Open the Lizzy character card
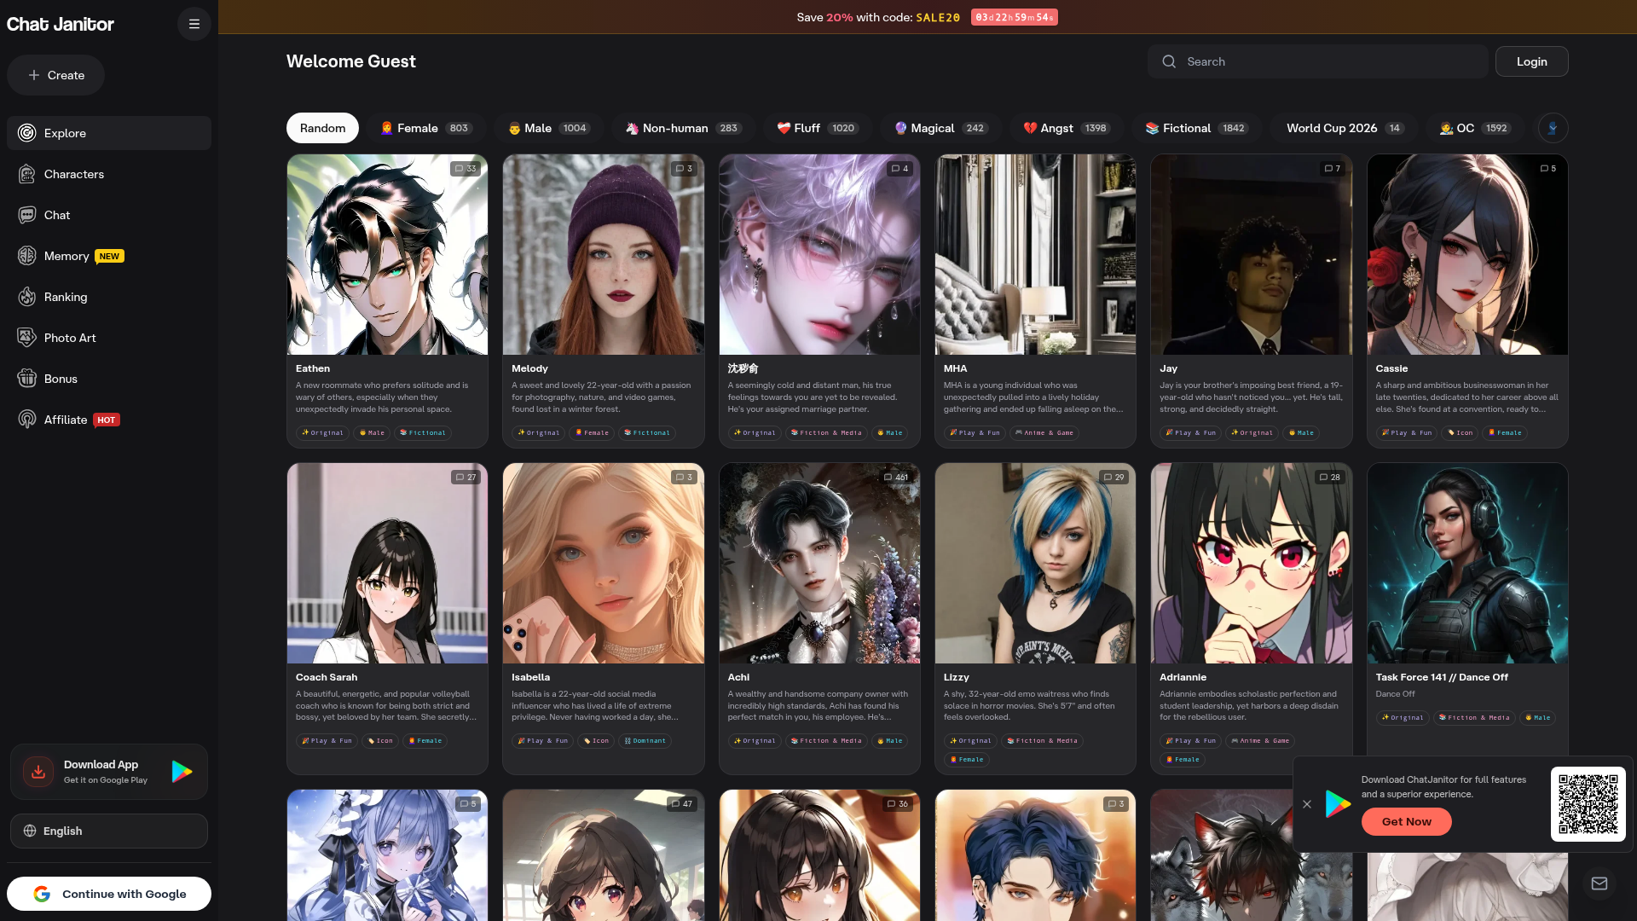1637x921 pixels. pos(1035,618)
